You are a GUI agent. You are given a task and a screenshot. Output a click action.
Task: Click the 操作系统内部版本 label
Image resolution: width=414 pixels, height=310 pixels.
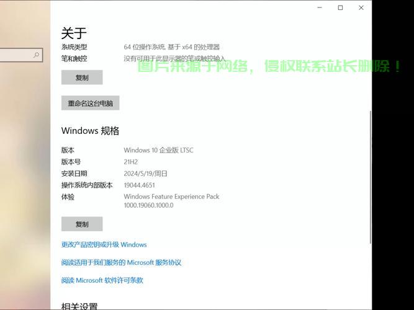[x=87, y=185]
